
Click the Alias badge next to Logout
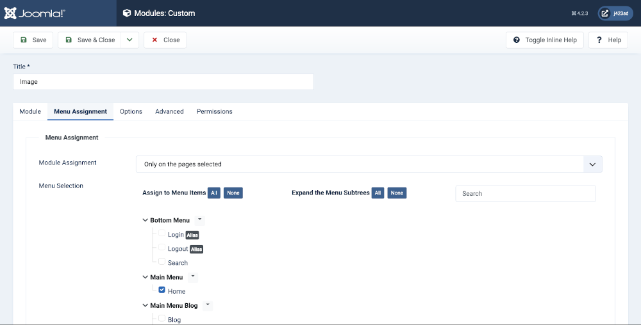point(197,249)
